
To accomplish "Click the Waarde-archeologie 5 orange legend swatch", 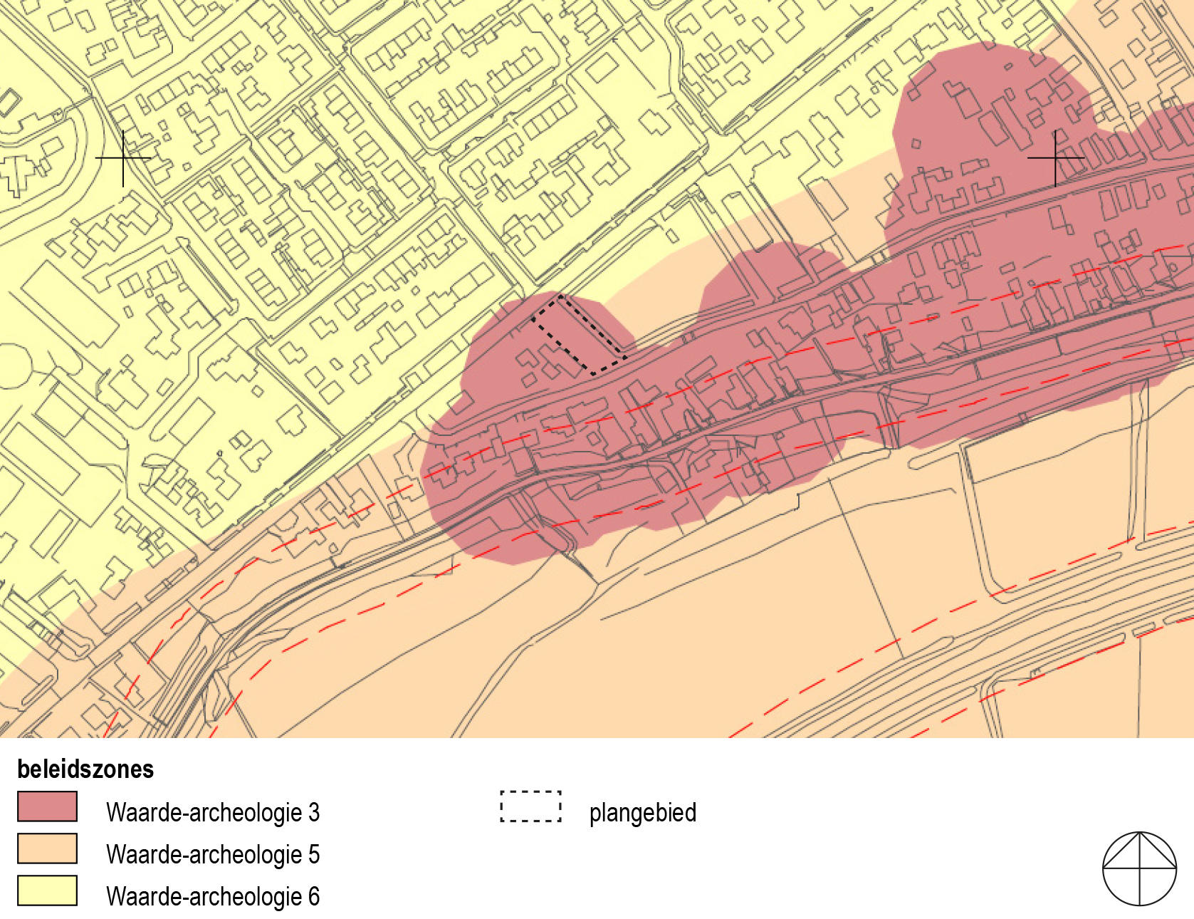I will [47, 848].
